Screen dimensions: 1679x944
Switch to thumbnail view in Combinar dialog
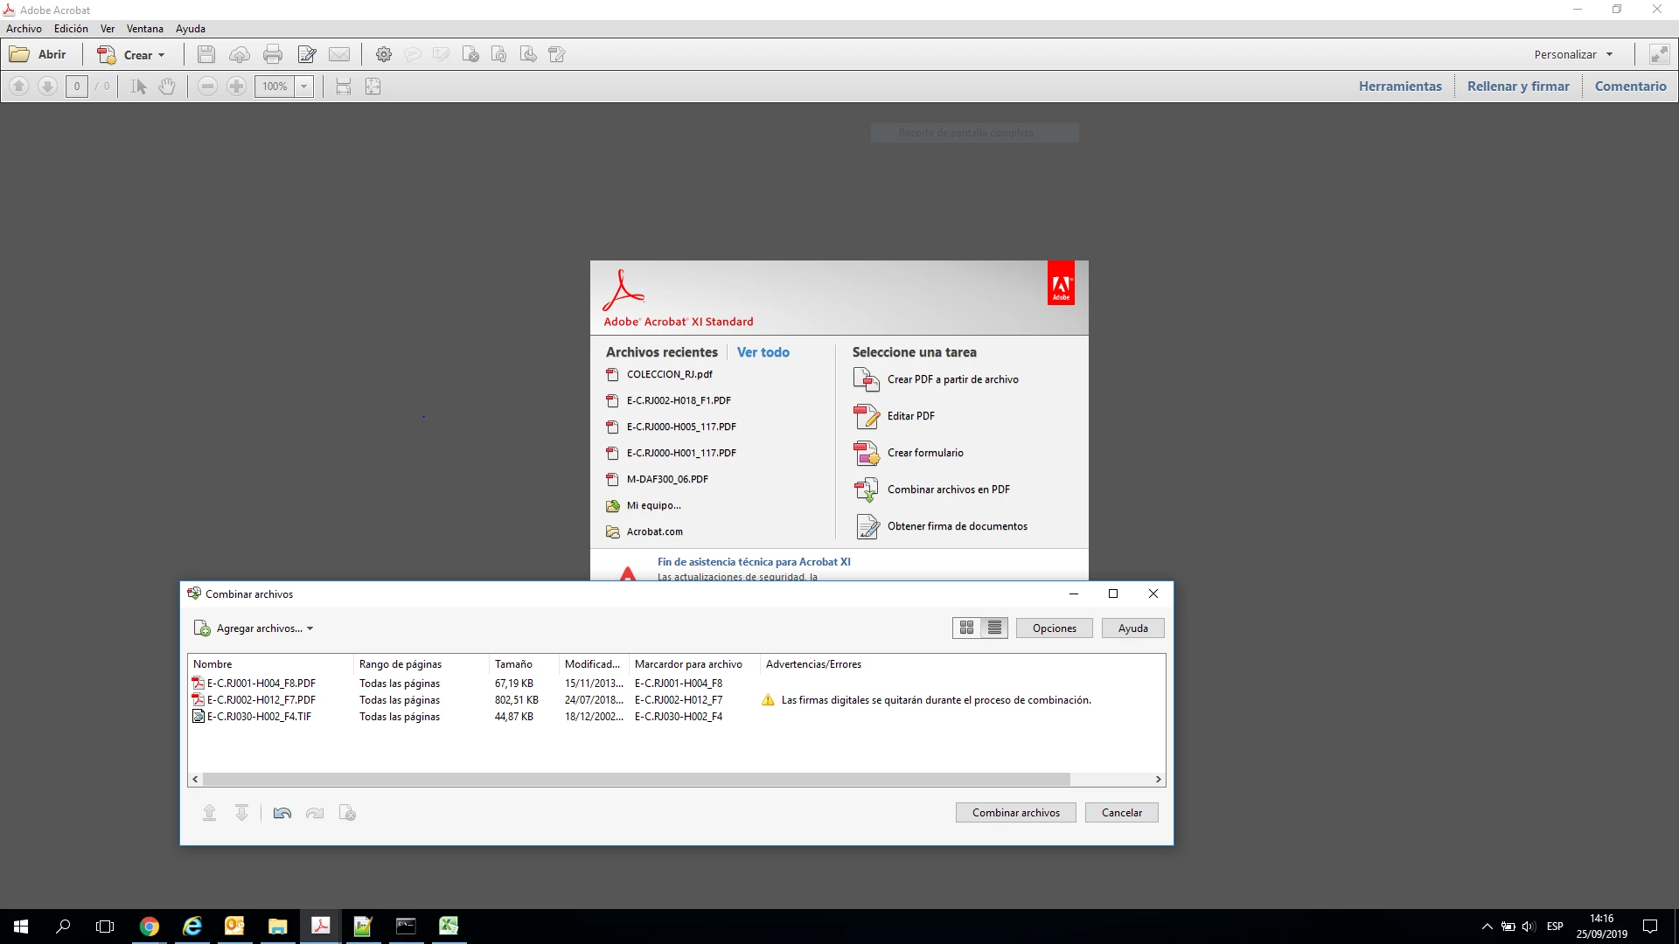[x=966, y=628]
